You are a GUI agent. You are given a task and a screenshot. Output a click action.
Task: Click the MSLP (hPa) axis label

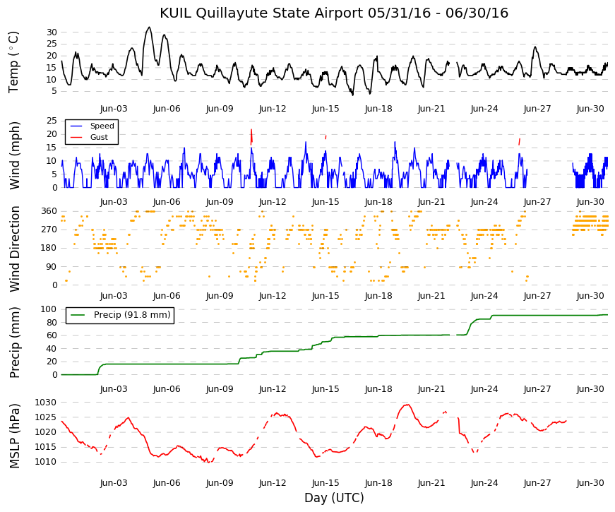14,436
